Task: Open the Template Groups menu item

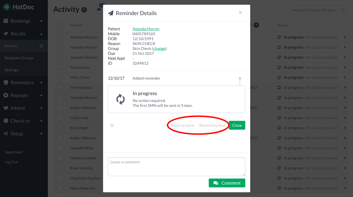Action: [19, 58]
